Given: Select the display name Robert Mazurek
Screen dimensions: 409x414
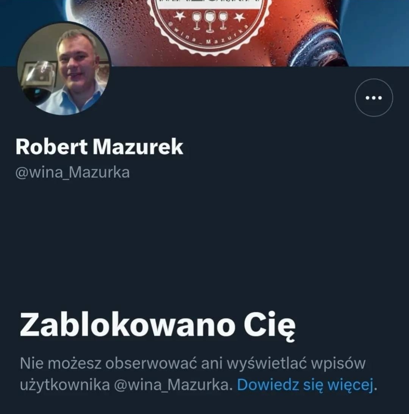Looking at the screenshot, I should point(99,147).
